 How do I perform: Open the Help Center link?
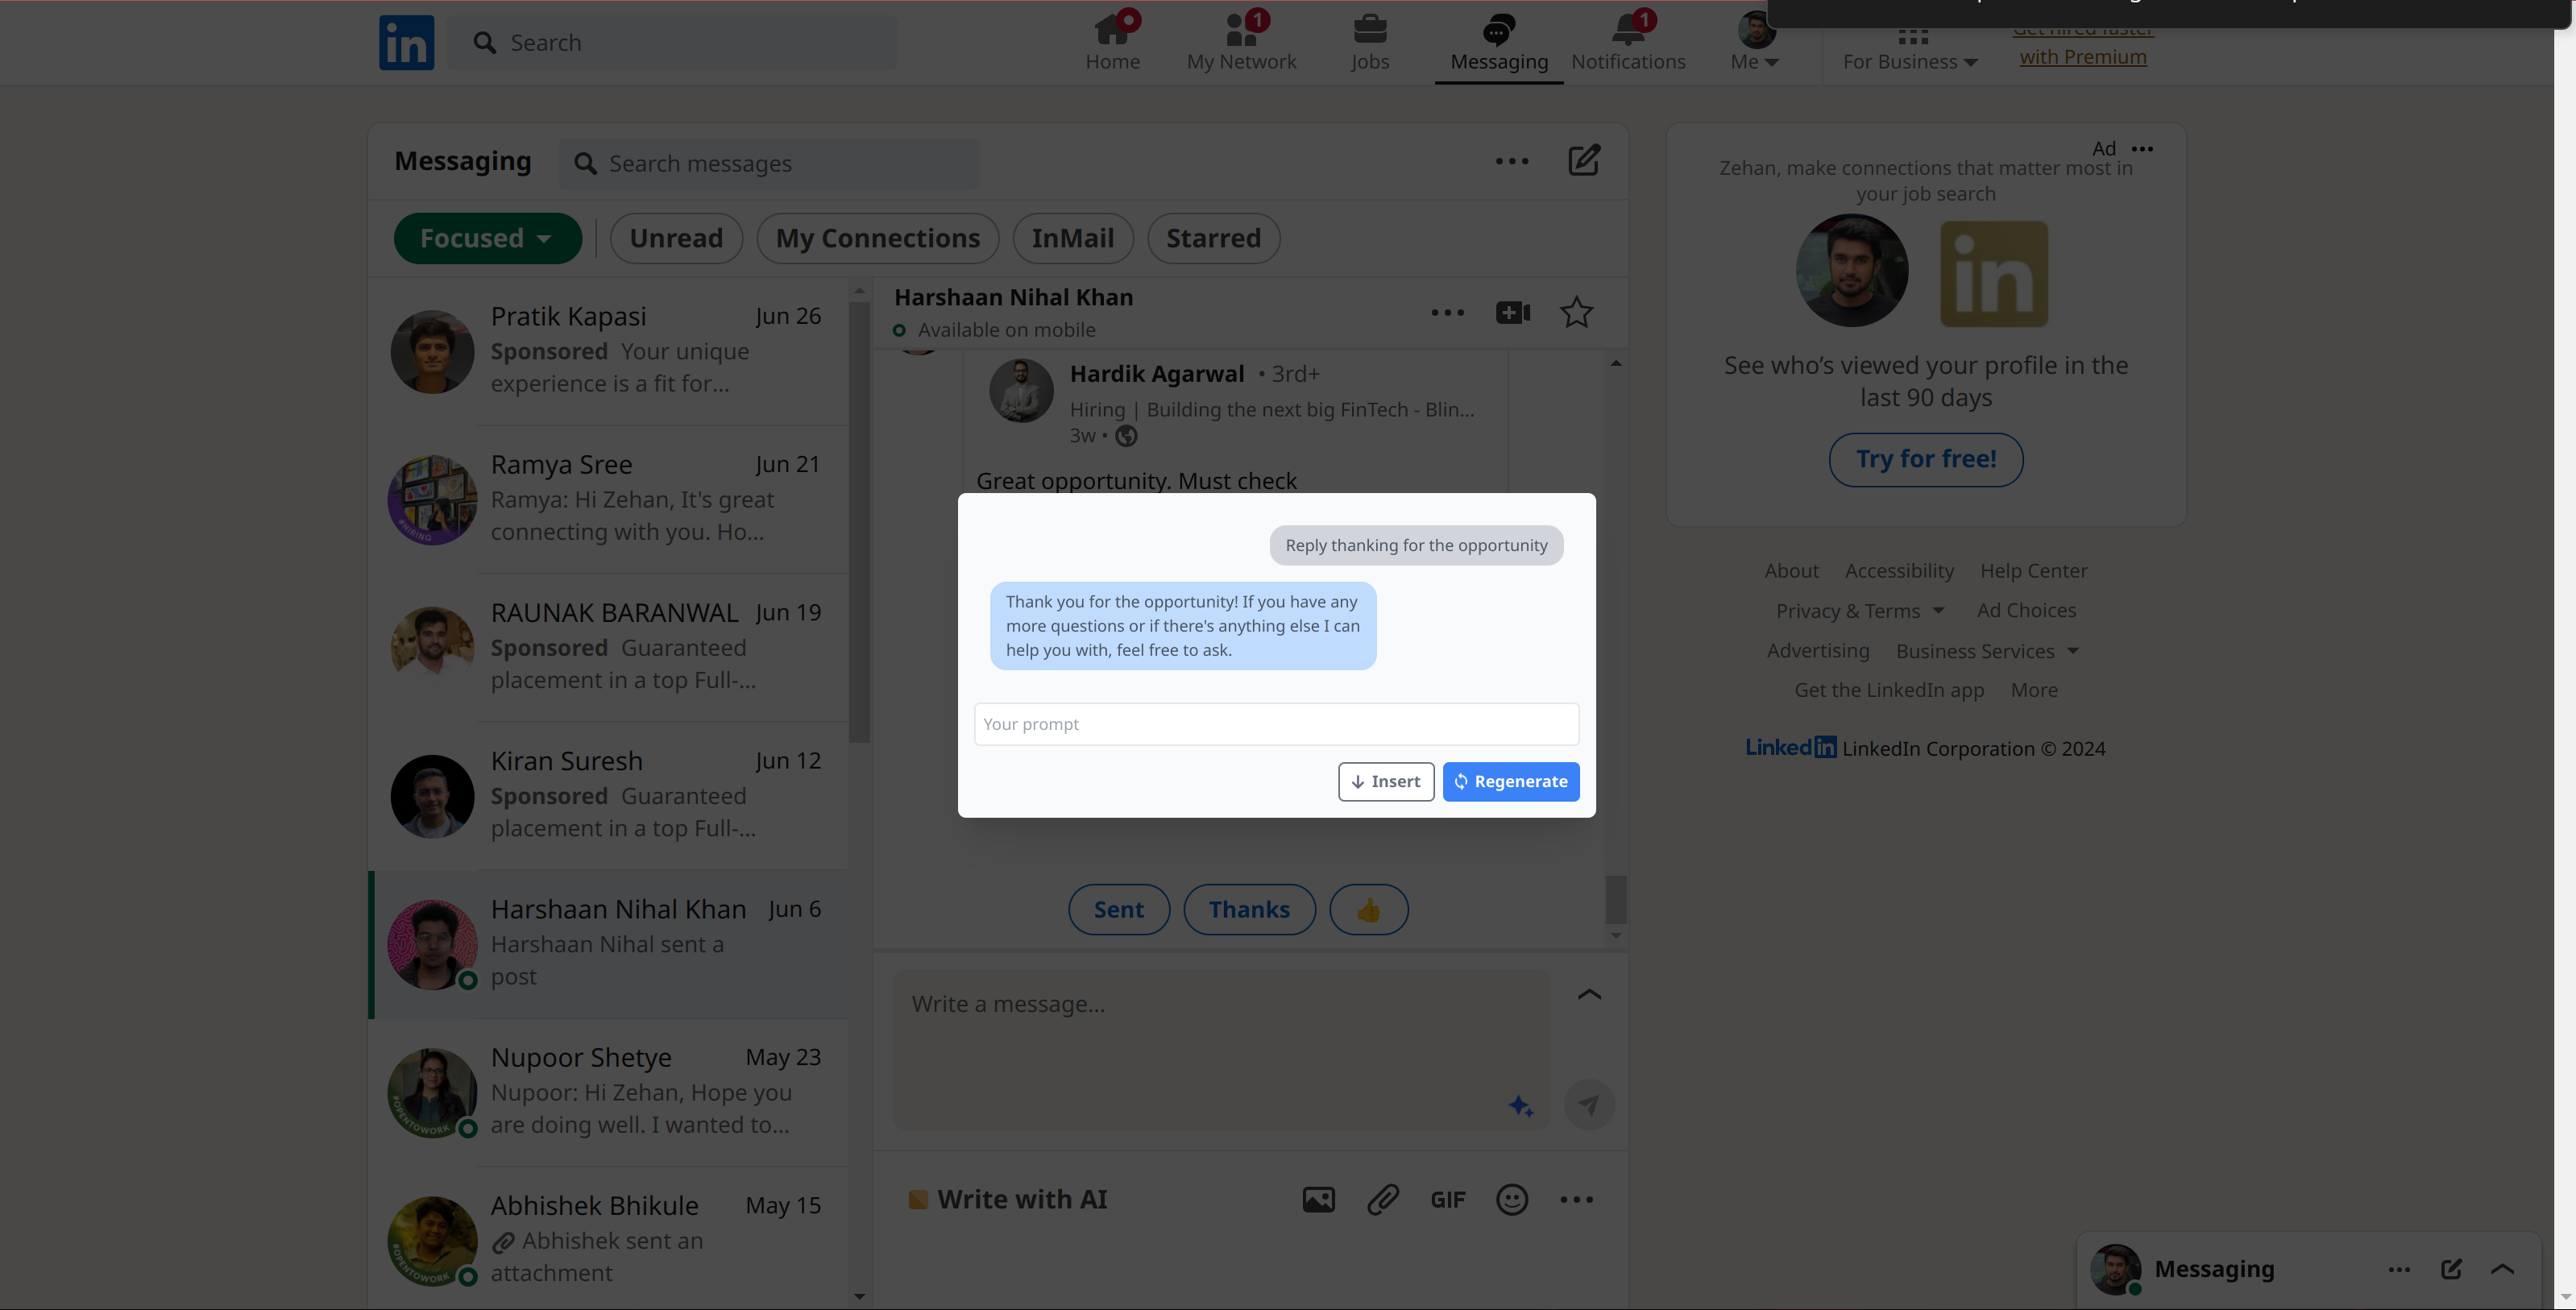point(2033,570)
